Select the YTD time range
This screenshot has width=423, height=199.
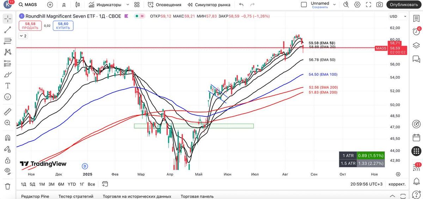click(72, 184)
